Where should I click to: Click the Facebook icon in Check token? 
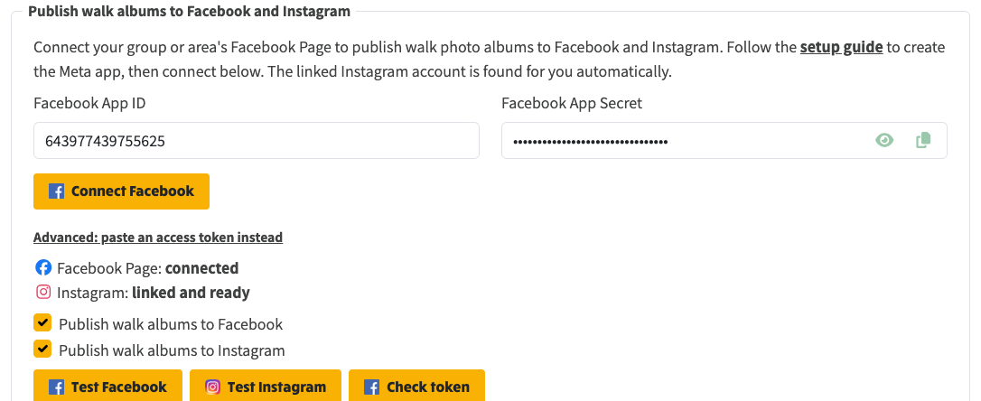[x=371, y=387]
